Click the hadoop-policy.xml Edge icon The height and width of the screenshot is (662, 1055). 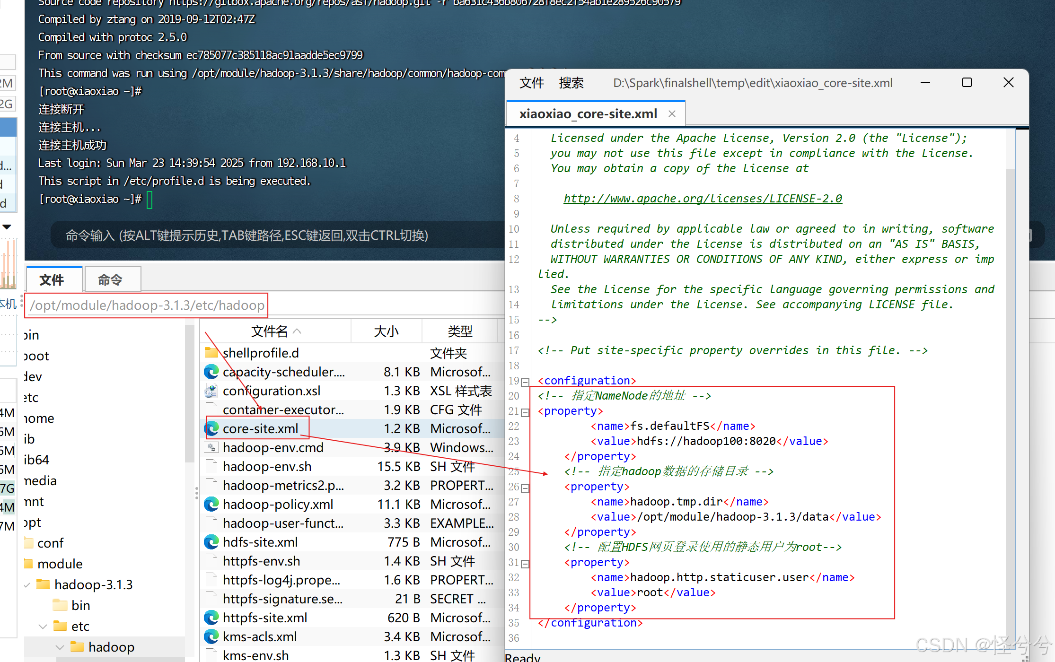[x=211, y=504]
